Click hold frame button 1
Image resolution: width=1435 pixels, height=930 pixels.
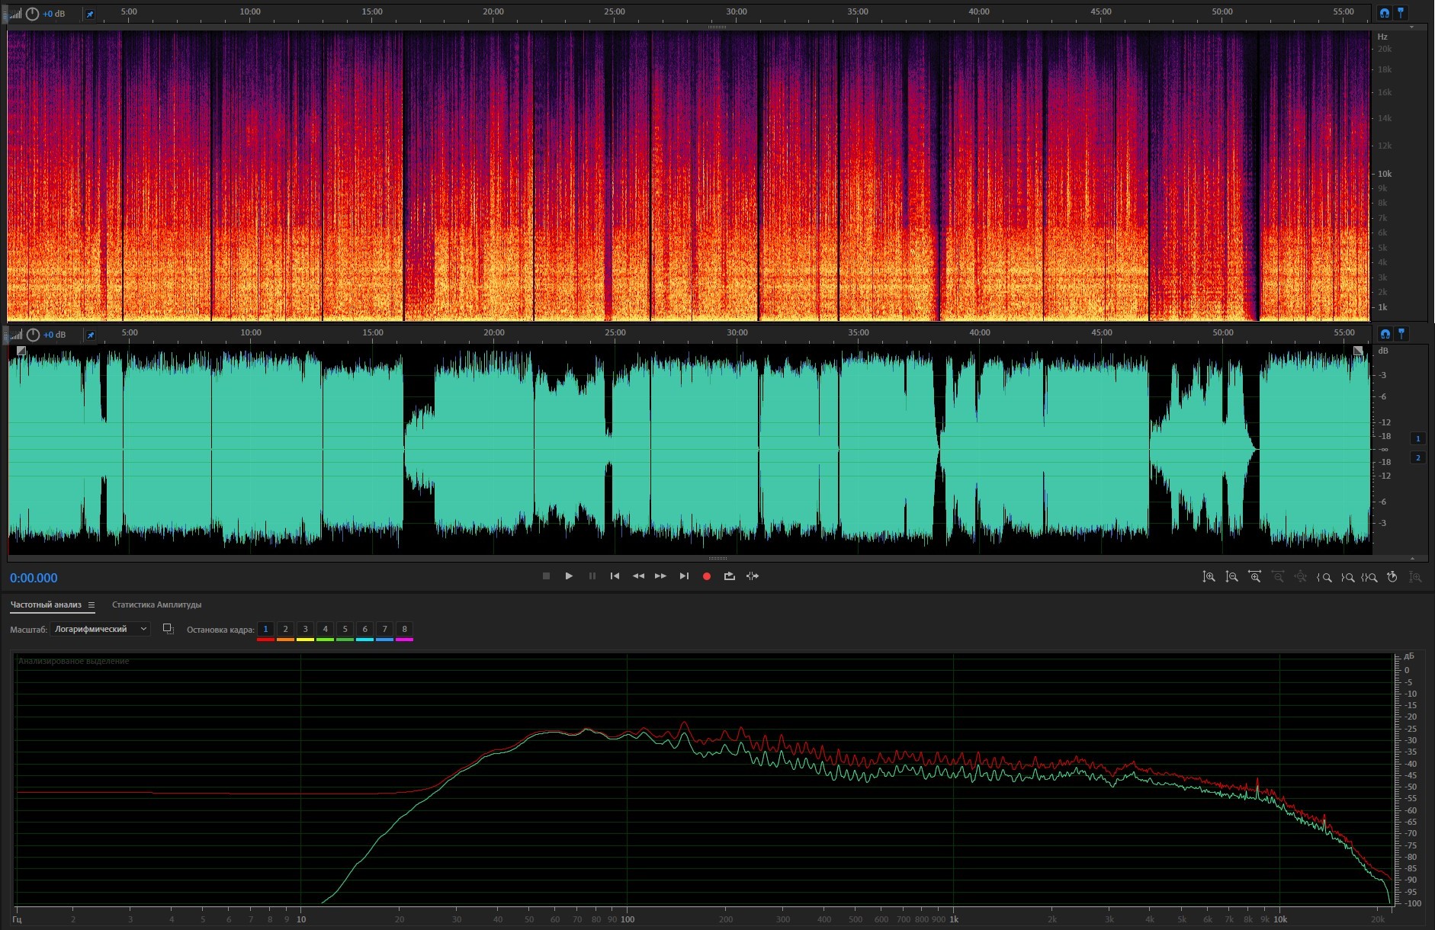[265, 629]
